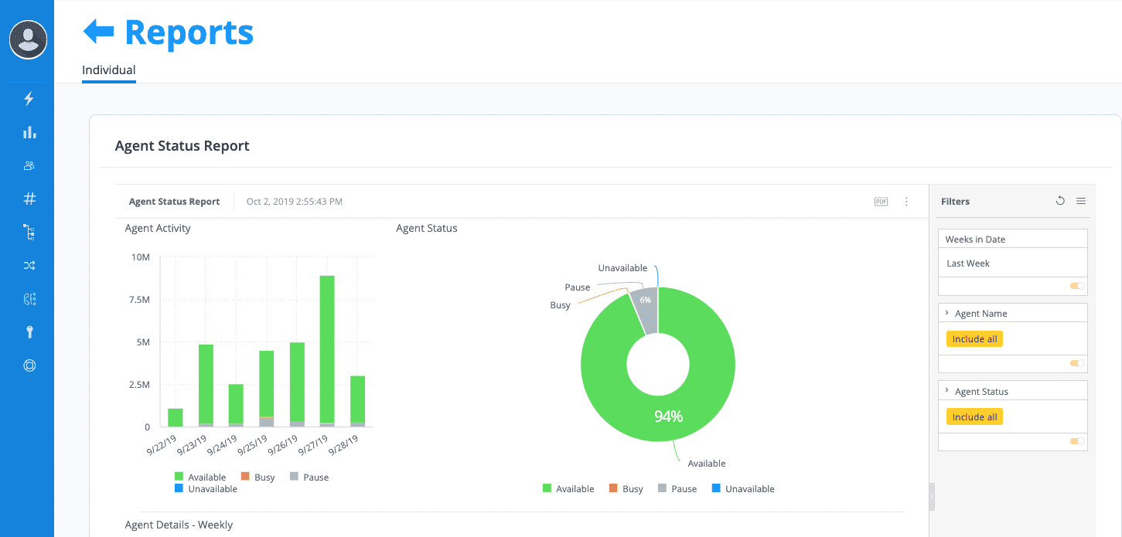The image size is (1122, 537).
Task: Toggle the Weeks in Date filter switch
Action: (1077, 286)
